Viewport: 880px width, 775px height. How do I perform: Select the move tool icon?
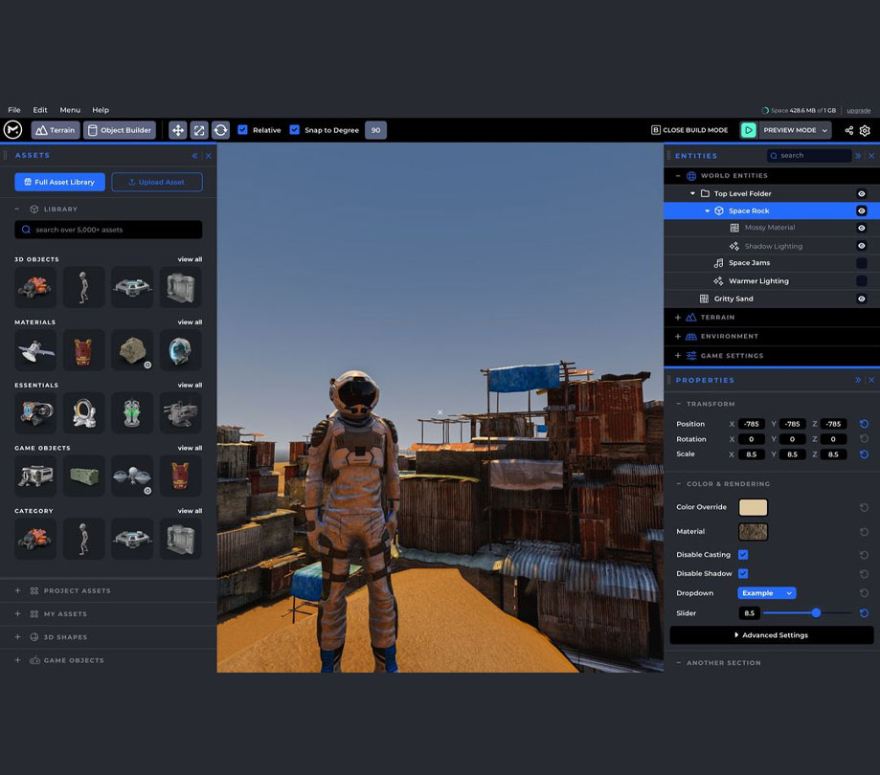[178, 130]
